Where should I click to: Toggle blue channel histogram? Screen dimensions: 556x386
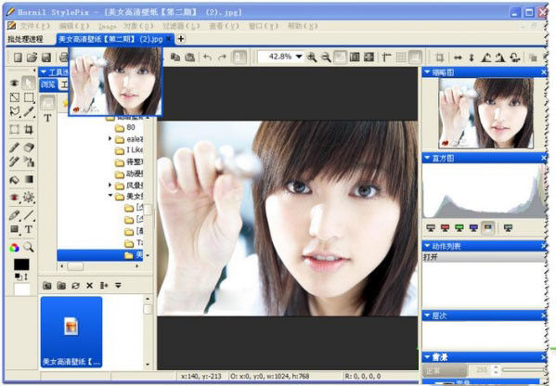coord(473,227)
